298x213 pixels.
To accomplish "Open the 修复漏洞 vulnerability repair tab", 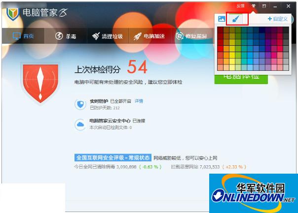I will tap(190, 36).
